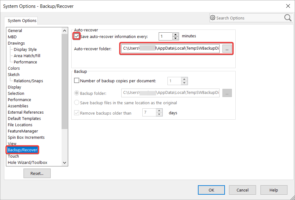
Task: Increase auto-recover minutes with up arrow
Action: [x=176, y=35]
